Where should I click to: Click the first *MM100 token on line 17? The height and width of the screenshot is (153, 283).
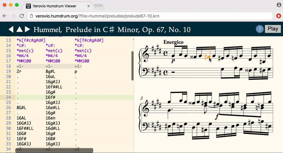pos(24,61)
